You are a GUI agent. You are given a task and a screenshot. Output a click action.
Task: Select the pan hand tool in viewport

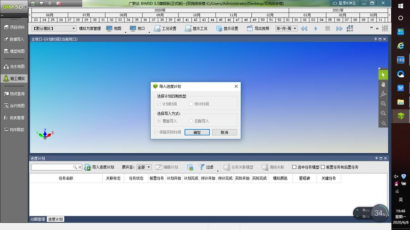pyautogui.click(x=383, y=84)
